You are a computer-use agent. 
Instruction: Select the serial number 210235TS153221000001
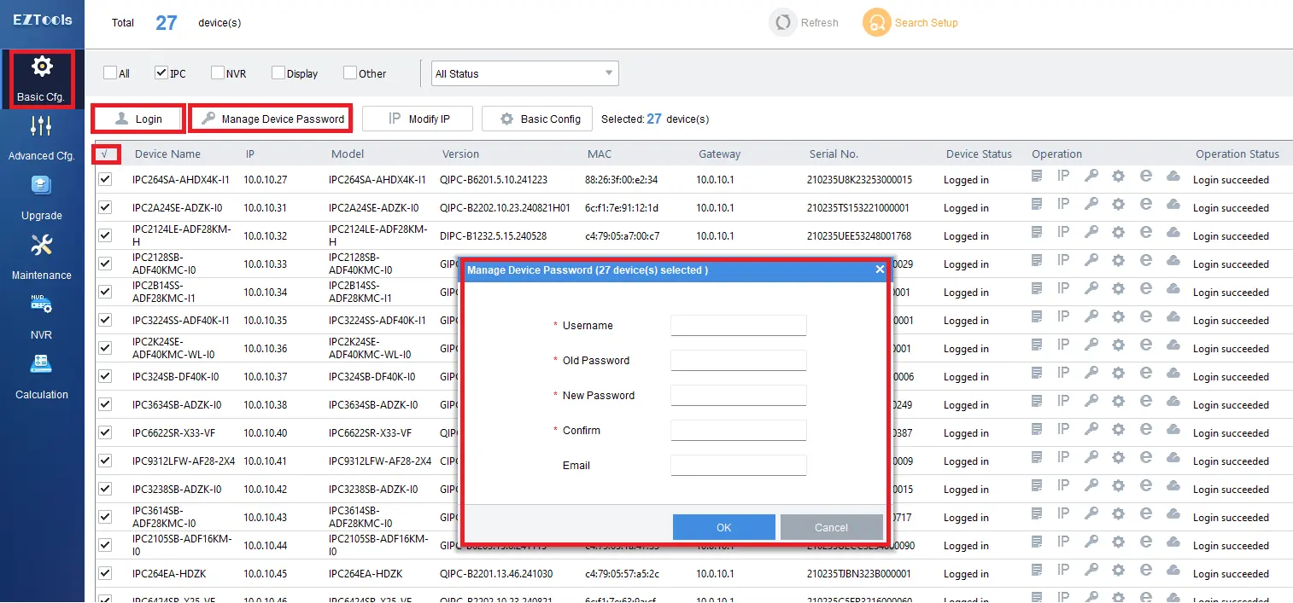(x=858, y=208)
